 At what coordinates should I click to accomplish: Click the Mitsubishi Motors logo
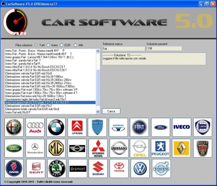(x=98, y=148)
